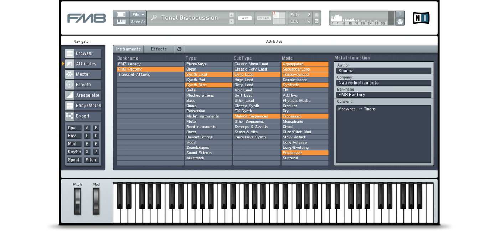Toggle the EDIT ALL switch
The image size is (499, 245).
(264, 18)
